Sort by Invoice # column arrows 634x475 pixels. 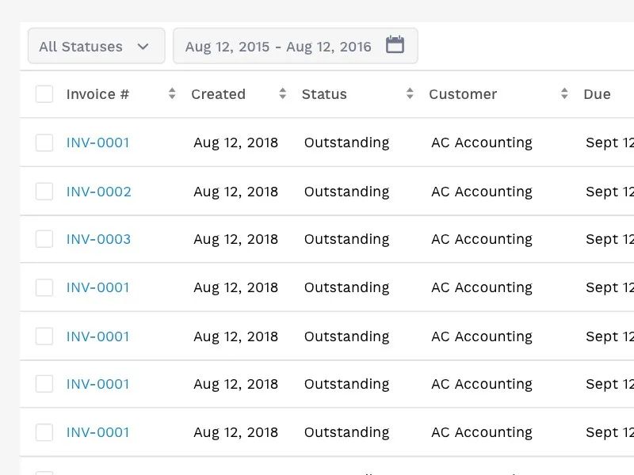click(172, 94)
